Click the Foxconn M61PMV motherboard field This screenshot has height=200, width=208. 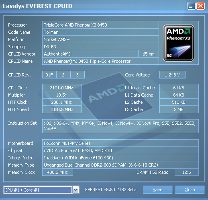120,143
